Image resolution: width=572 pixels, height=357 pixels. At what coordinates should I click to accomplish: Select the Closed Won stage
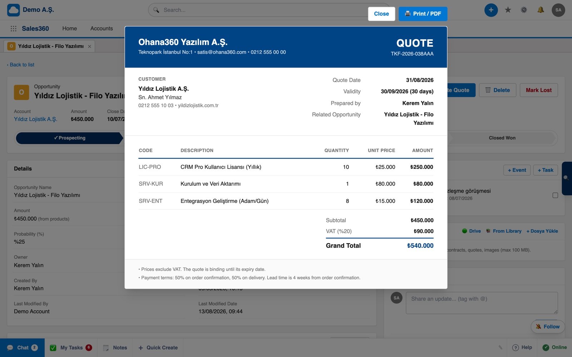coord(502,138)
